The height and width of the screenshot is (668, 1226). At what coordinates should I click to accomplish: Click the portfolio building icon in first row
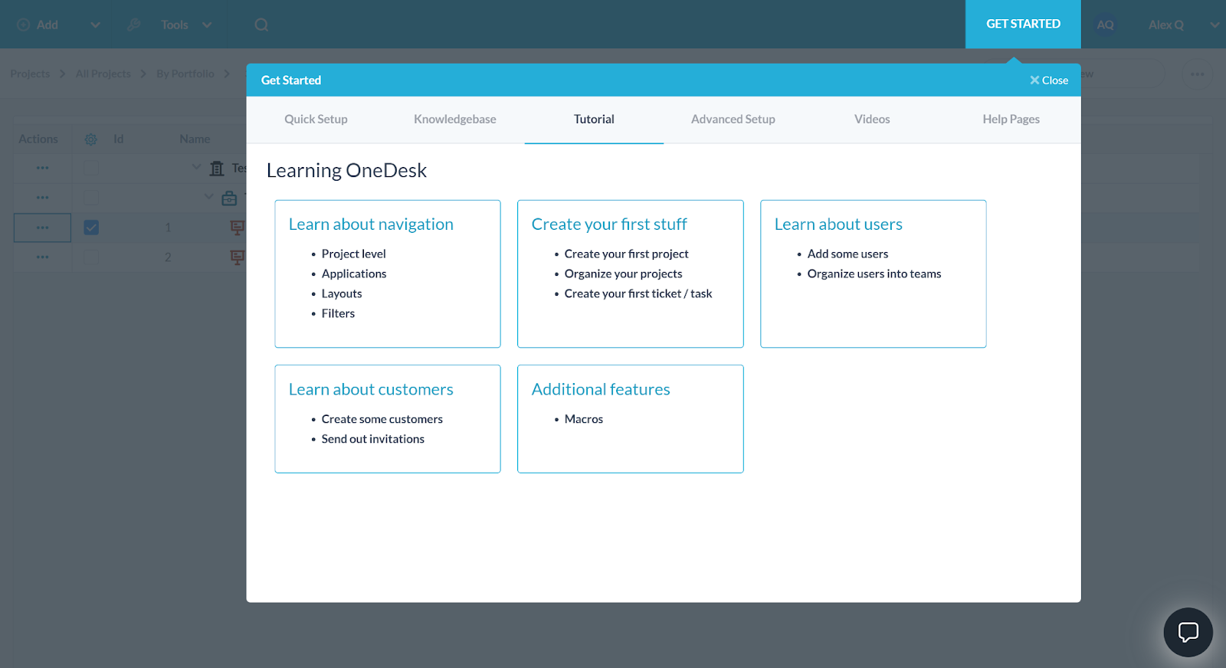tap(217, 169)
